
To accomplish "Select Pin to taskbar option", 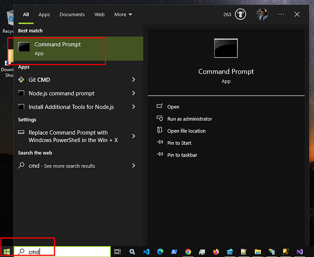I will [182, 155].
